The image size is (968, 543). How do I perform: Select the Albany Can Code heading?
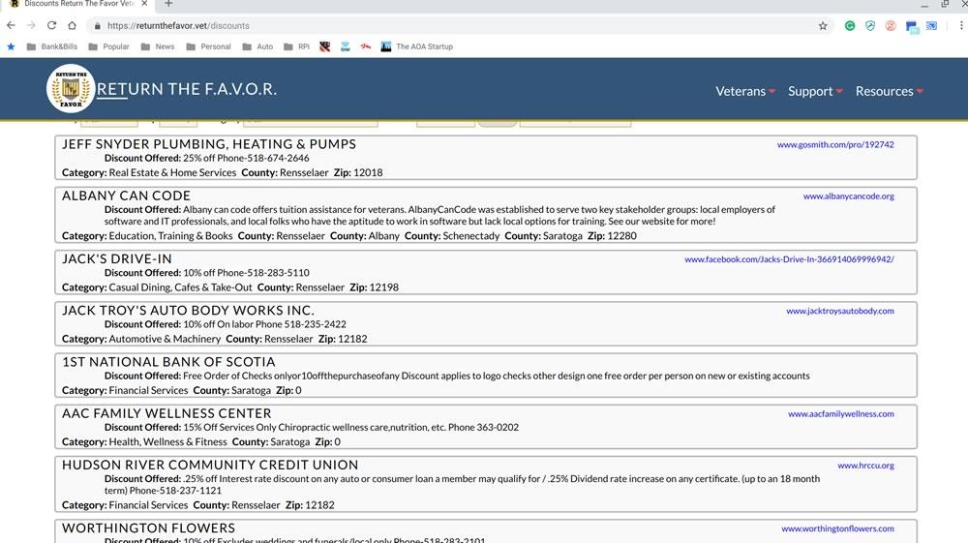[126, 196]
